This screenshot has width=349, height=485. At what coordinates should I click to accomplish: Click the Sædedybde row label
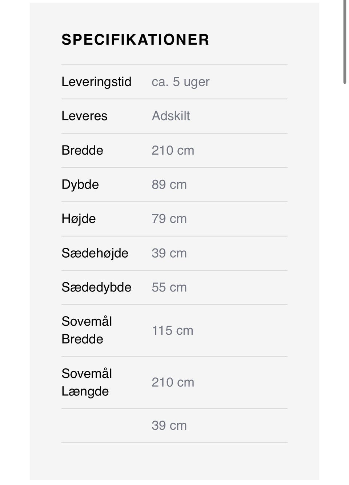click(x=96, y=287)
